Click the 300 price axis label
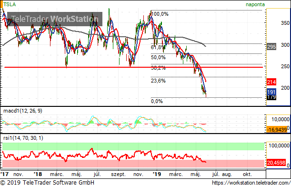The image size is (291, 187). point(285,45)
